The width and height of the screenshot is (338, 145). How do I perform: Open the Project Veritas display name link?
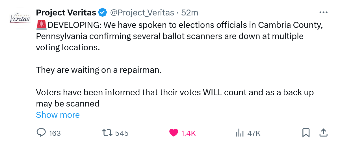[66, 13]
